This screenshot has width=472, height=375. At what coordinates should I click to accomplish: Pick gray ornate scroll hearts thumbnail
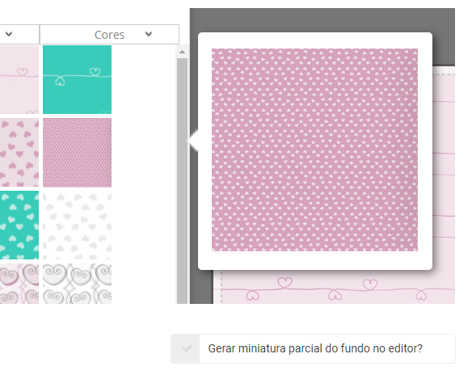pos(77,284)
